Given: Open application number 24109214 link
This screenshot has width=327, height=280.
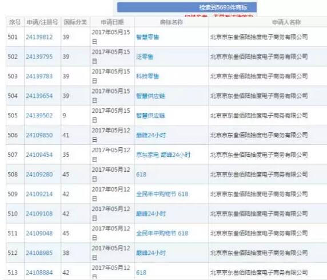Looking at the screenshot, I should point(39,194).
